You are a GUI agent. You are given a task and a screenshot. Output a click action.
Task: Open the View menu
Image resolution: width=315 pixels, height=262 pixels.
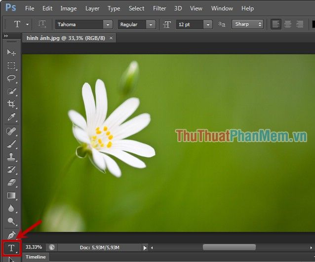pos(196,8)
